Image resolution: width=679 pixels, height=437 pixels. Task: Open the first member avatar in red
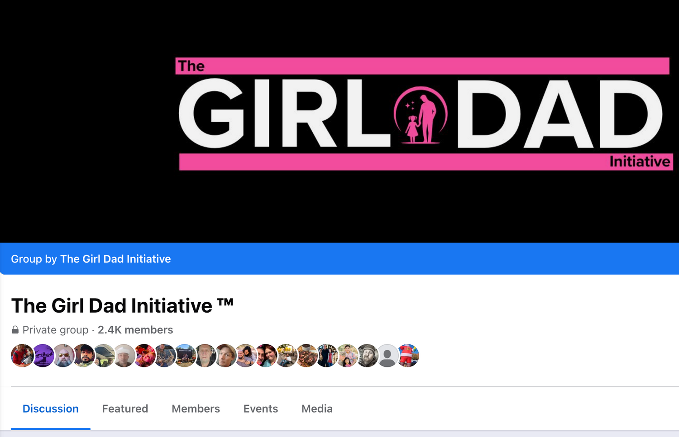(22, 356)
